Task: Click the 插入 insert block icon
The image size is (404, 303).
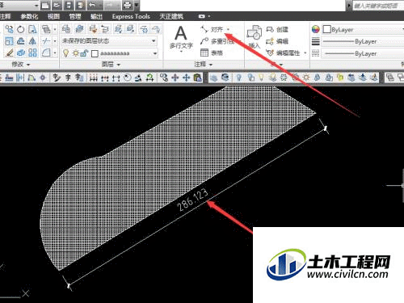Action: click(254, 37)
